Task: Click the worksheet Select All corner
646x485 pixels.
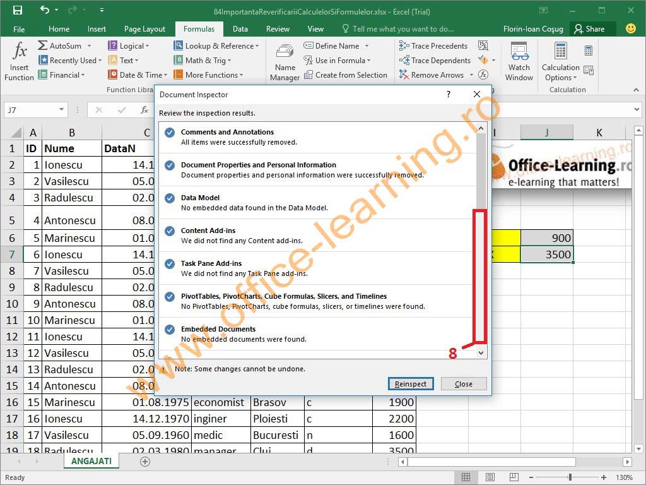Action: pyautogui.click(x=16, y=133)
